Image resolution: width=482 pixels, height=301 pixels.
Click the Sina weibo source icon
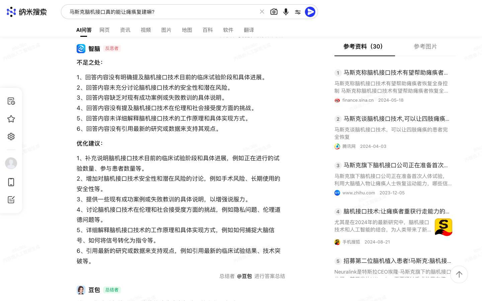[x=337, y=100]
